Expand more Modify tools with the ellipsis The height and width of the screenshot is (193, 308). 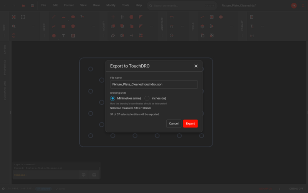[152, 26]
